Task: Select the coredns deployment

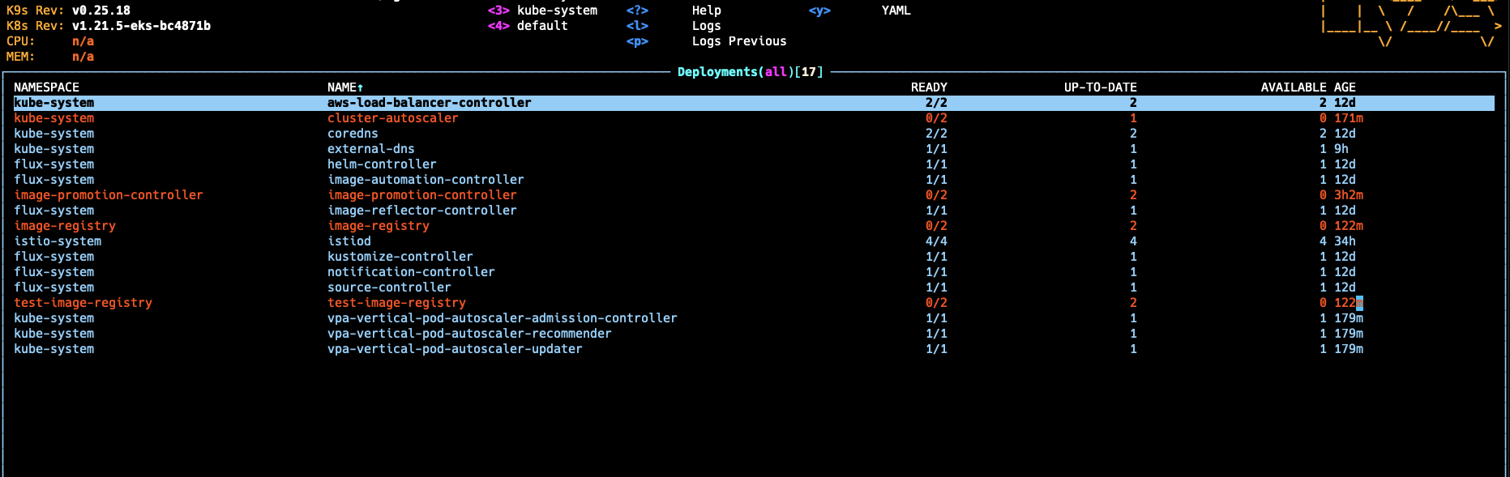Action: [353, 134]
